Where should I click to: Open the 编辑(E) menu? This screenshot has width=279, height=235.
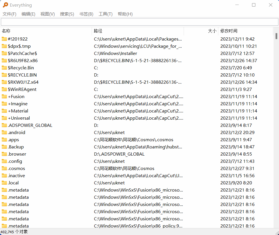tap(28, 14)
